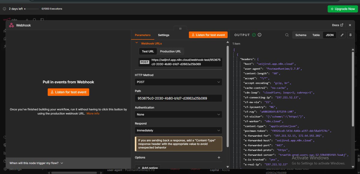Click the Webhook node icon in the title bar
Viewport: 360px width, 174px height.
(11, 25)
